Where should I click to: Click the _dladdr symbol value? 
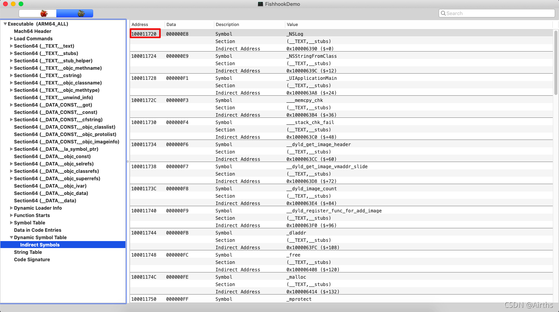pyautogui.click(x=296, y=233)
